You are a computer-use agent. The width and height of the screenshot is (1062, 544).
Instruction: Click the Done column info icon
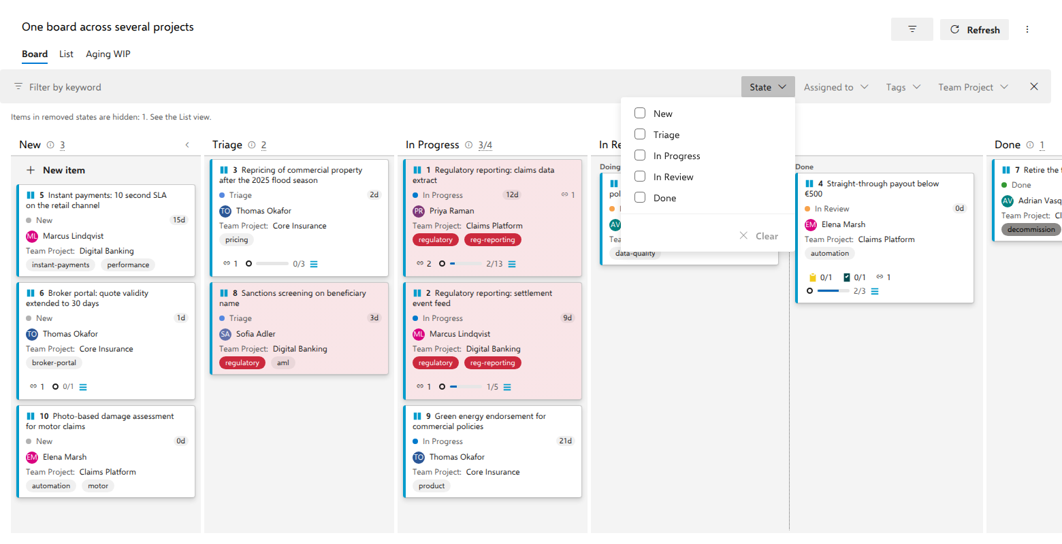tap(1030, 145)
